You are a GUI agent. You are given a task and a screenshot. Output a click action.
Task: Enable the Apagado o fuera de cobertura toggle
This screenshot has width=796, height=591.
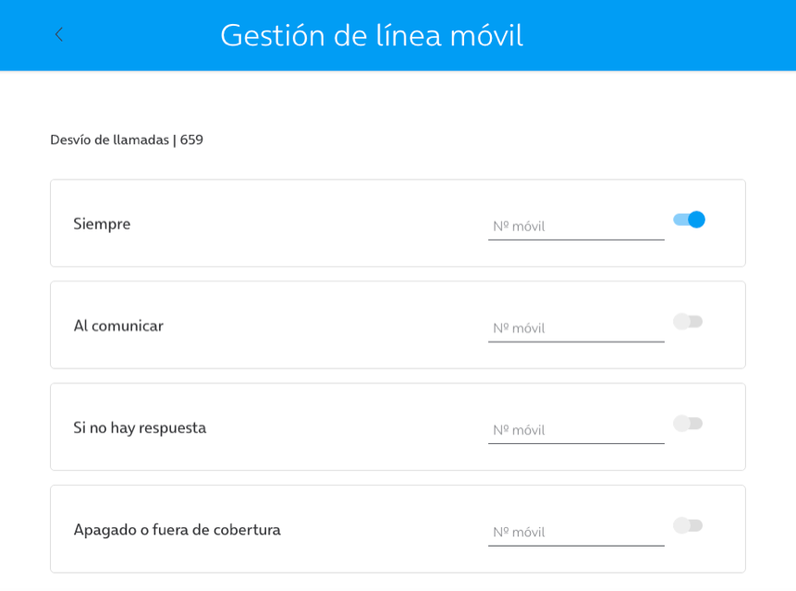point(688,525)
